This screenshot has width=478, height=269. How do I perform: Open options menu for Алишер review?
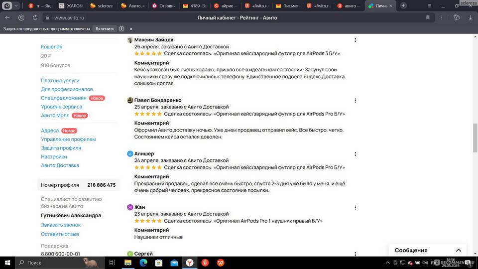tap(355, 154)
